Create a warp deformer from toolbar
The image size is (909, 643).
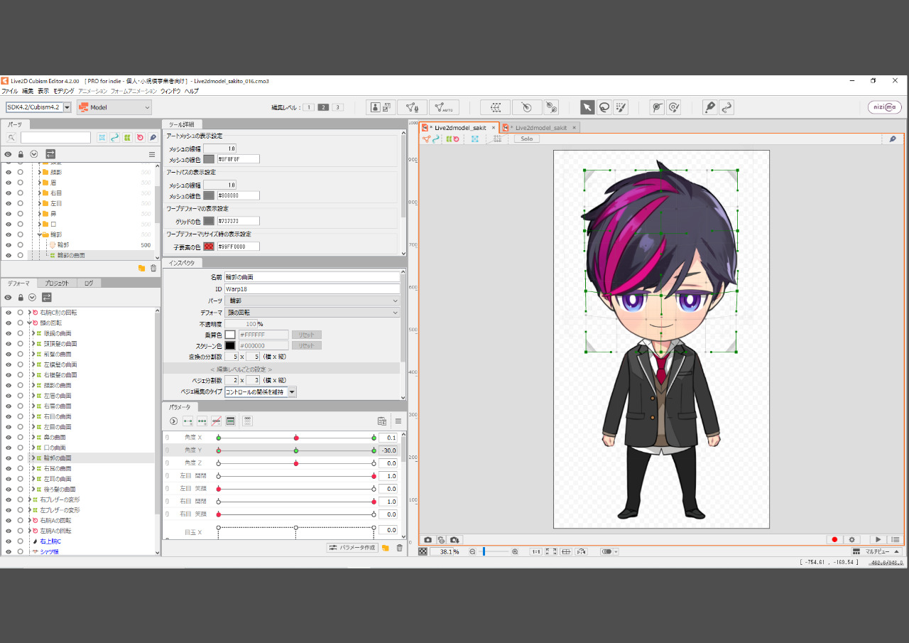[496, 107]
